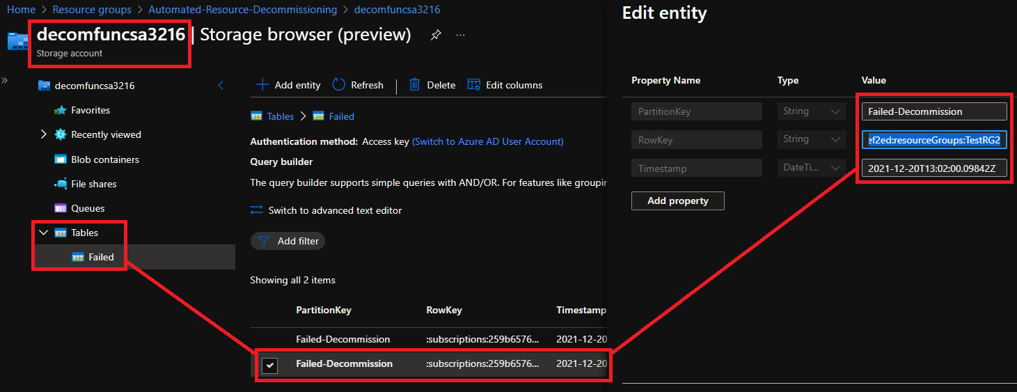Switch to advanced text editor

click(x=326, y=210)
